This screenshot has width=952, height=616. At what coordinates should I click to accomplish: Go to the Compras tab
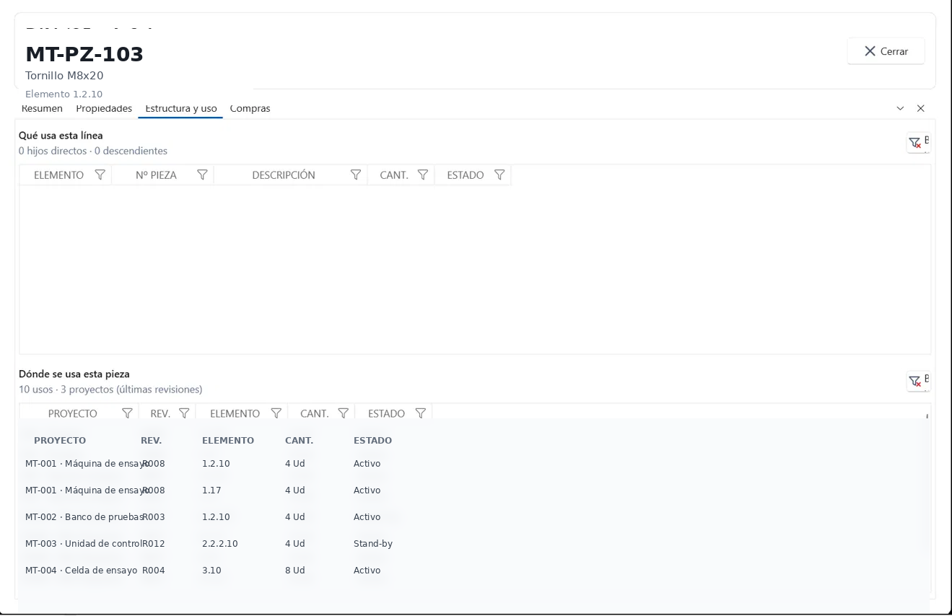point(250,109)
